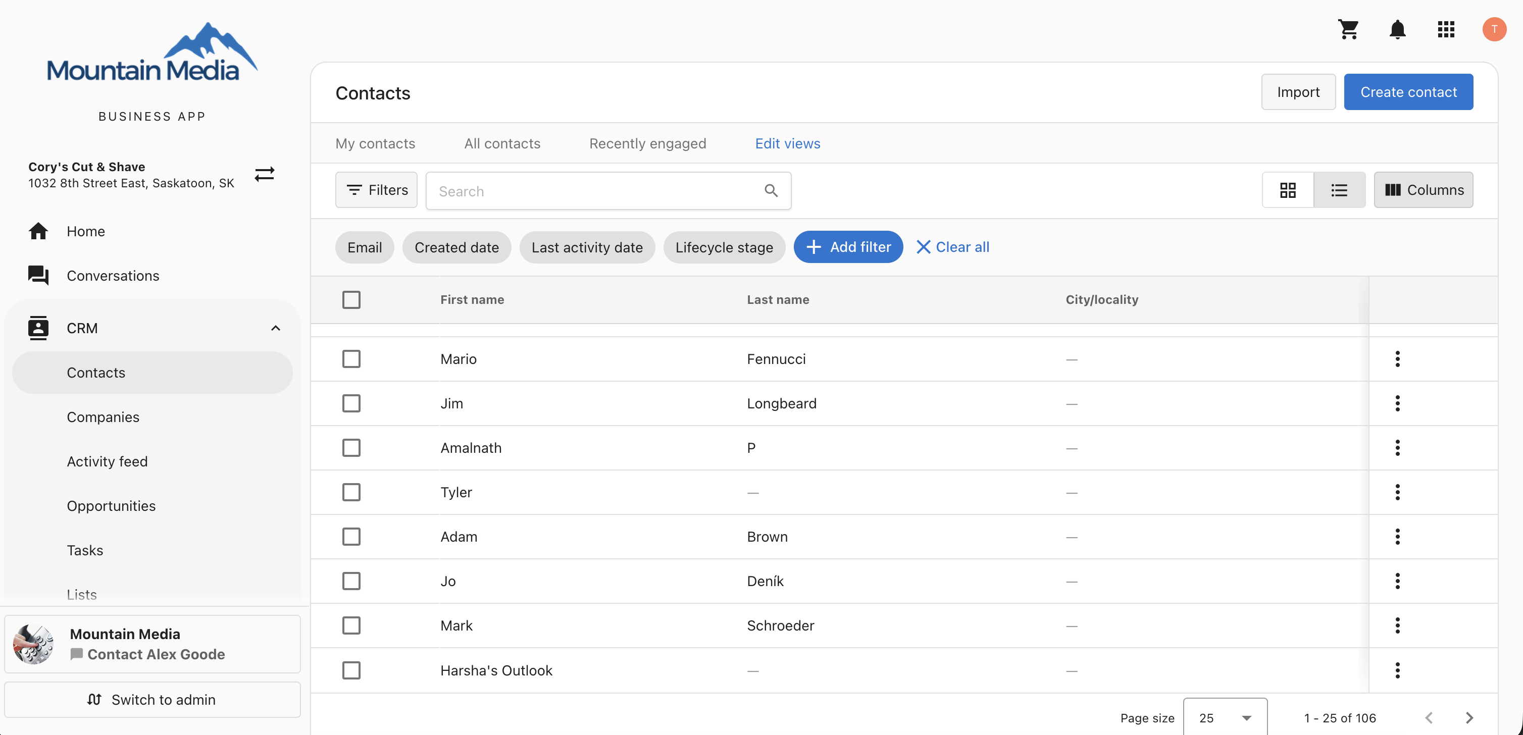Click Switch to admin button
Viewport: 1523px width, 735px height.
(x=152, y=700)
